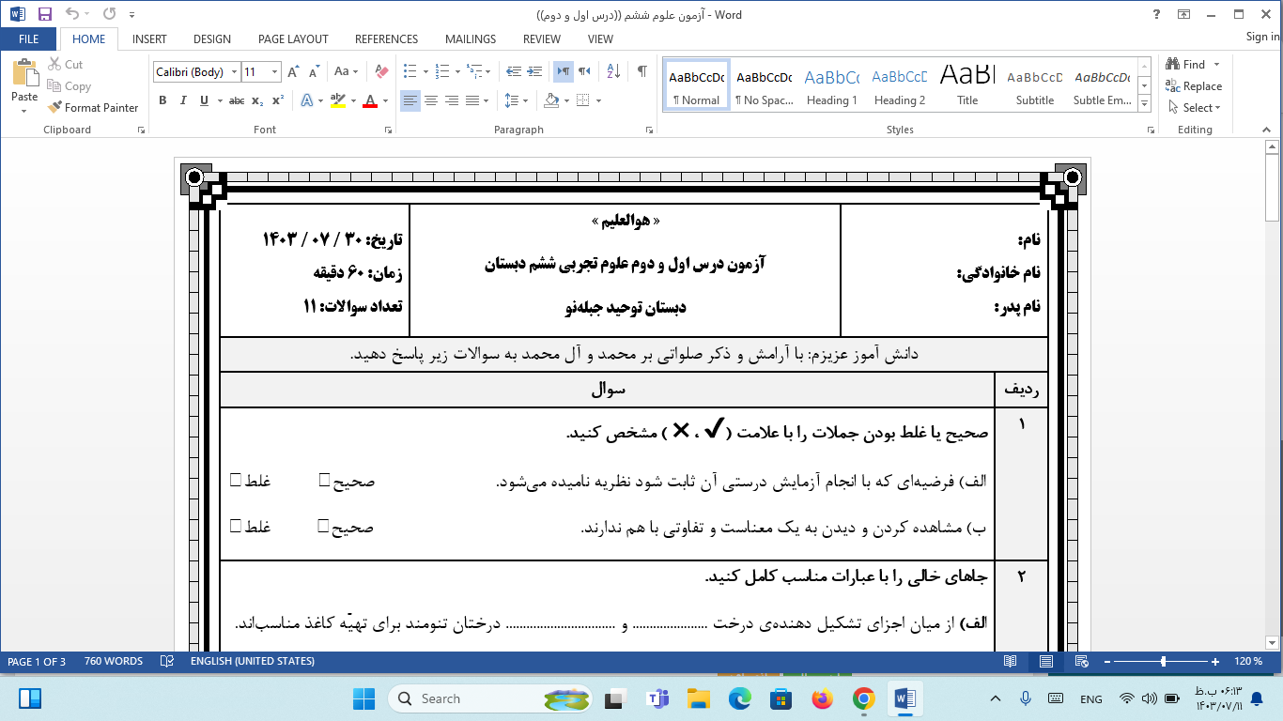Align text right
Screen dimensions: 1283x721
point(452,100)
